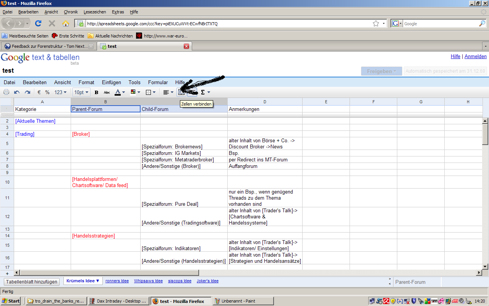Click the text color A icon
The height and width of the screenshot is (306, 489).
[118, 92]
